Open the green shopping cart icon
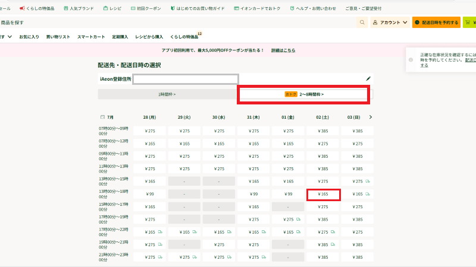This screenshot has height=267, width=476. pos(468,23)
